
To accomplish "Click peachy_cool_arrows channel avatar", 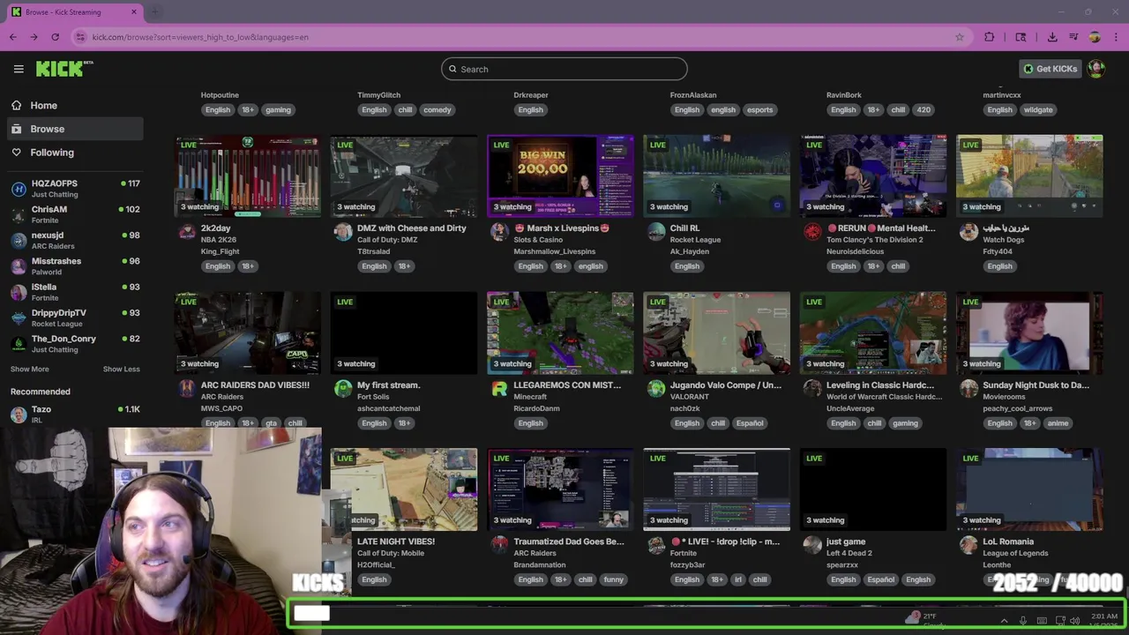I will [968, 389].
